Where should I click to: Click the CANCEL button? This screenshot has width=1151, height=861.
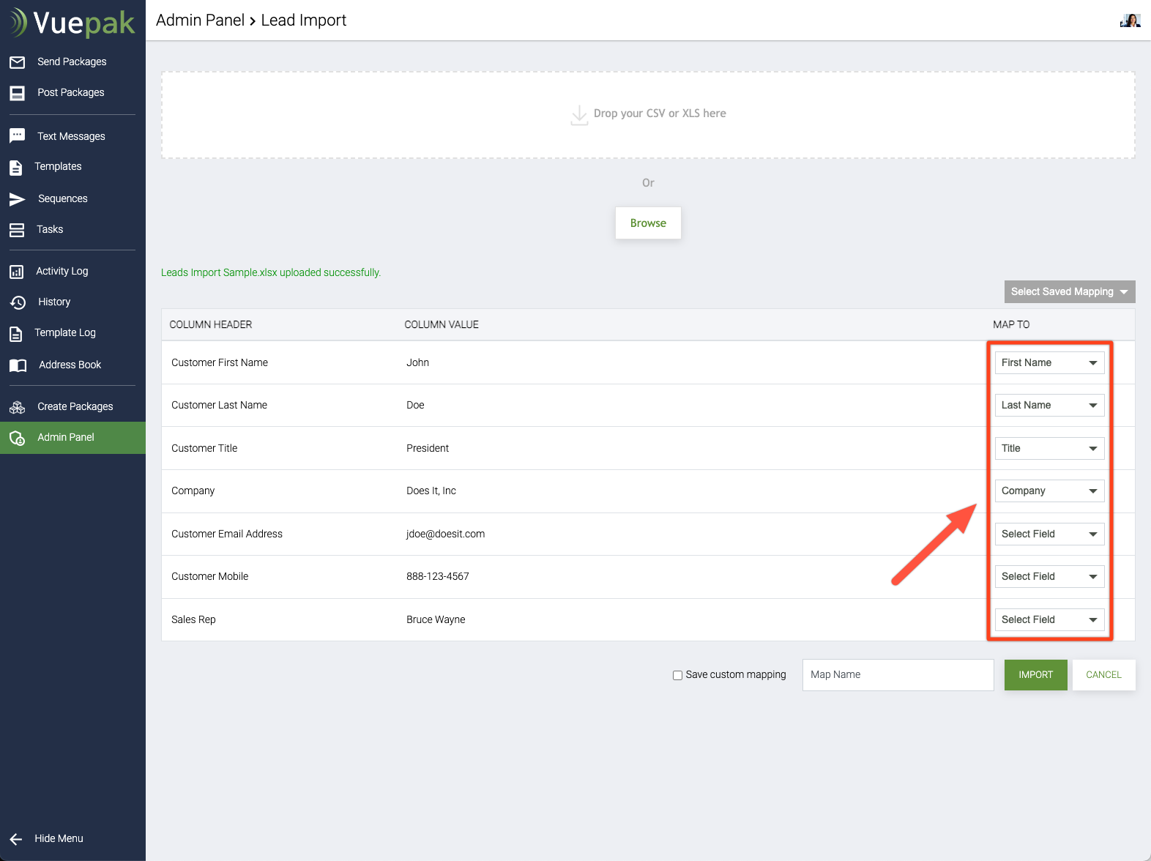coord(1103,674)
